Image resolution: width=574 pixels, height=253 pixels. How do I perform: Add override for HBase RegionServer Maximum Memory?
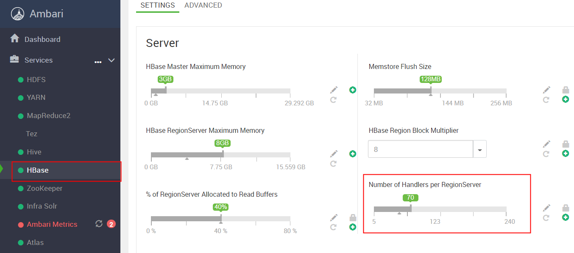353,154
